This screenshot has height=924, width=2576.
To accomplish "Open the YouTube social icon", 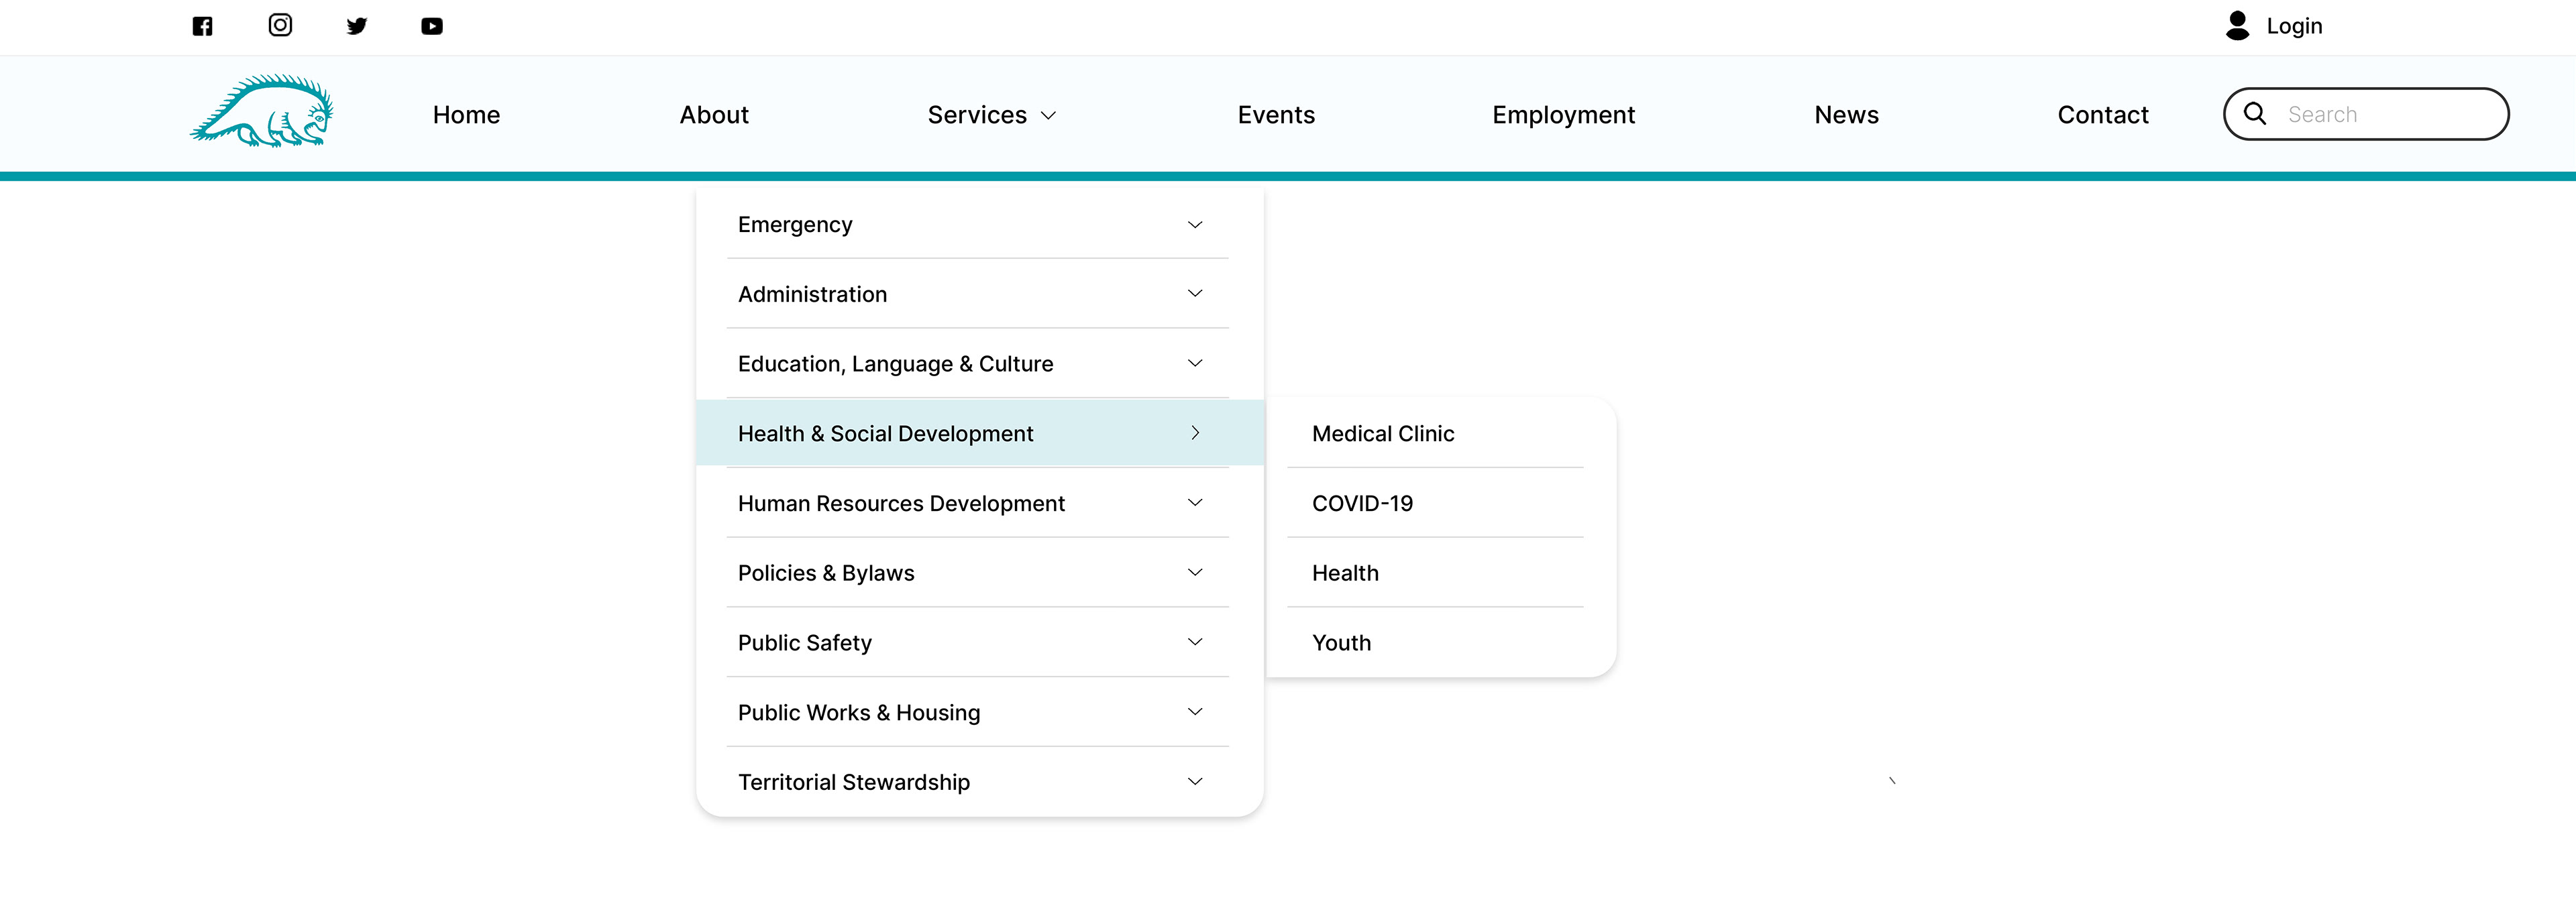I will click(x=432, y=26).
